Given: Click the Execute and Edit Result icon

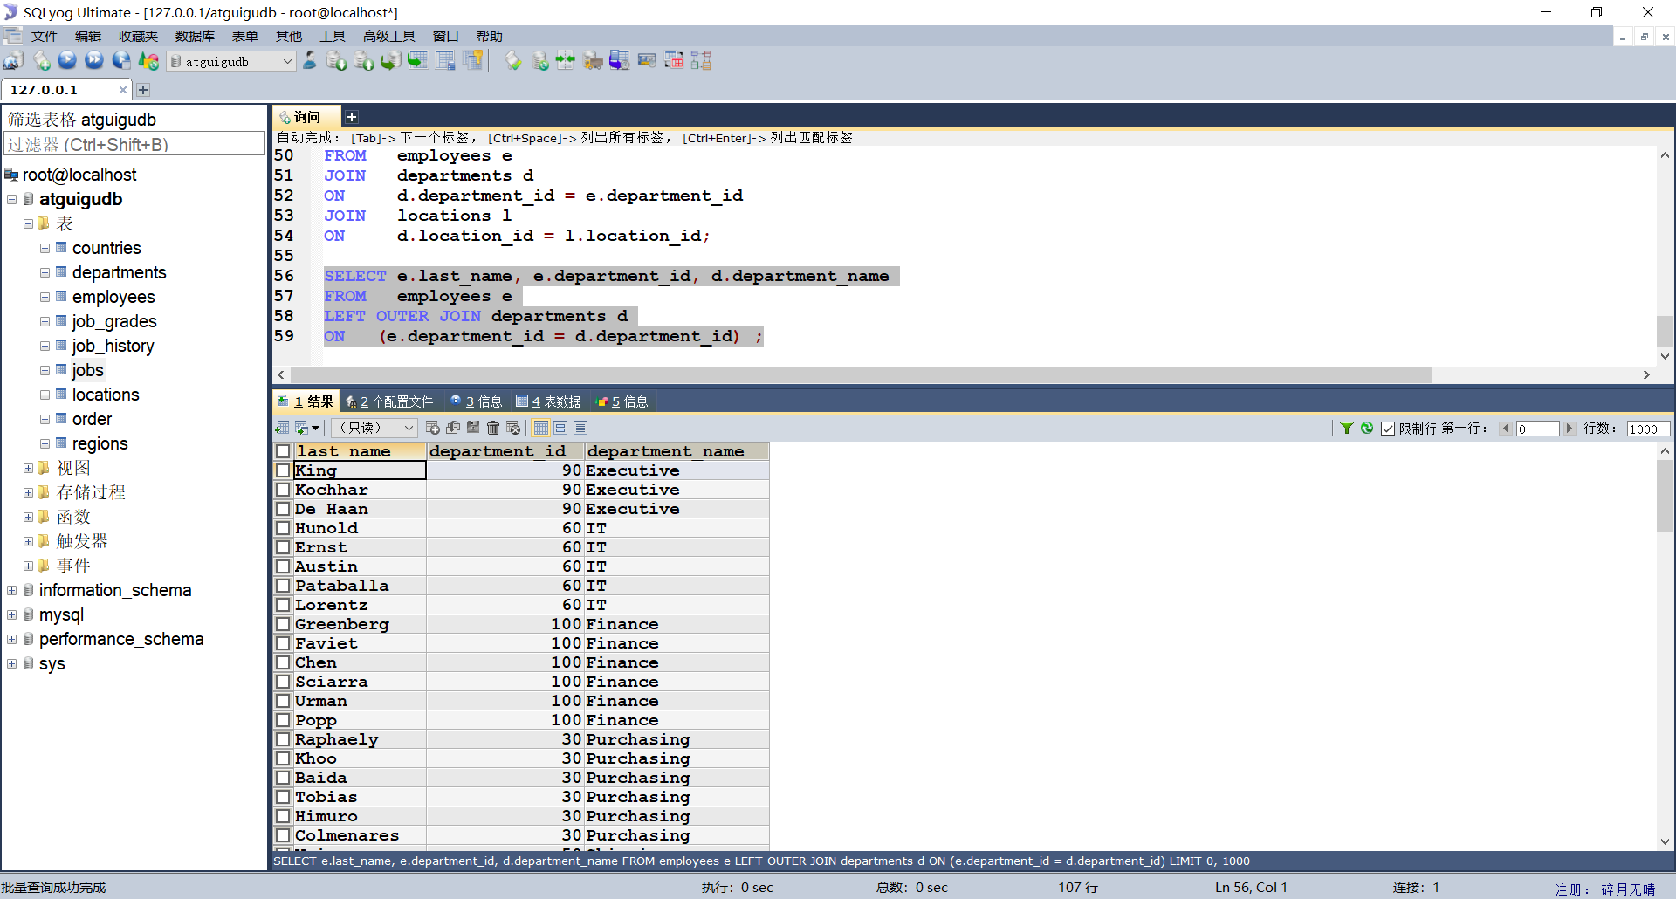Looking at the screenshot, I should [121, 61].
